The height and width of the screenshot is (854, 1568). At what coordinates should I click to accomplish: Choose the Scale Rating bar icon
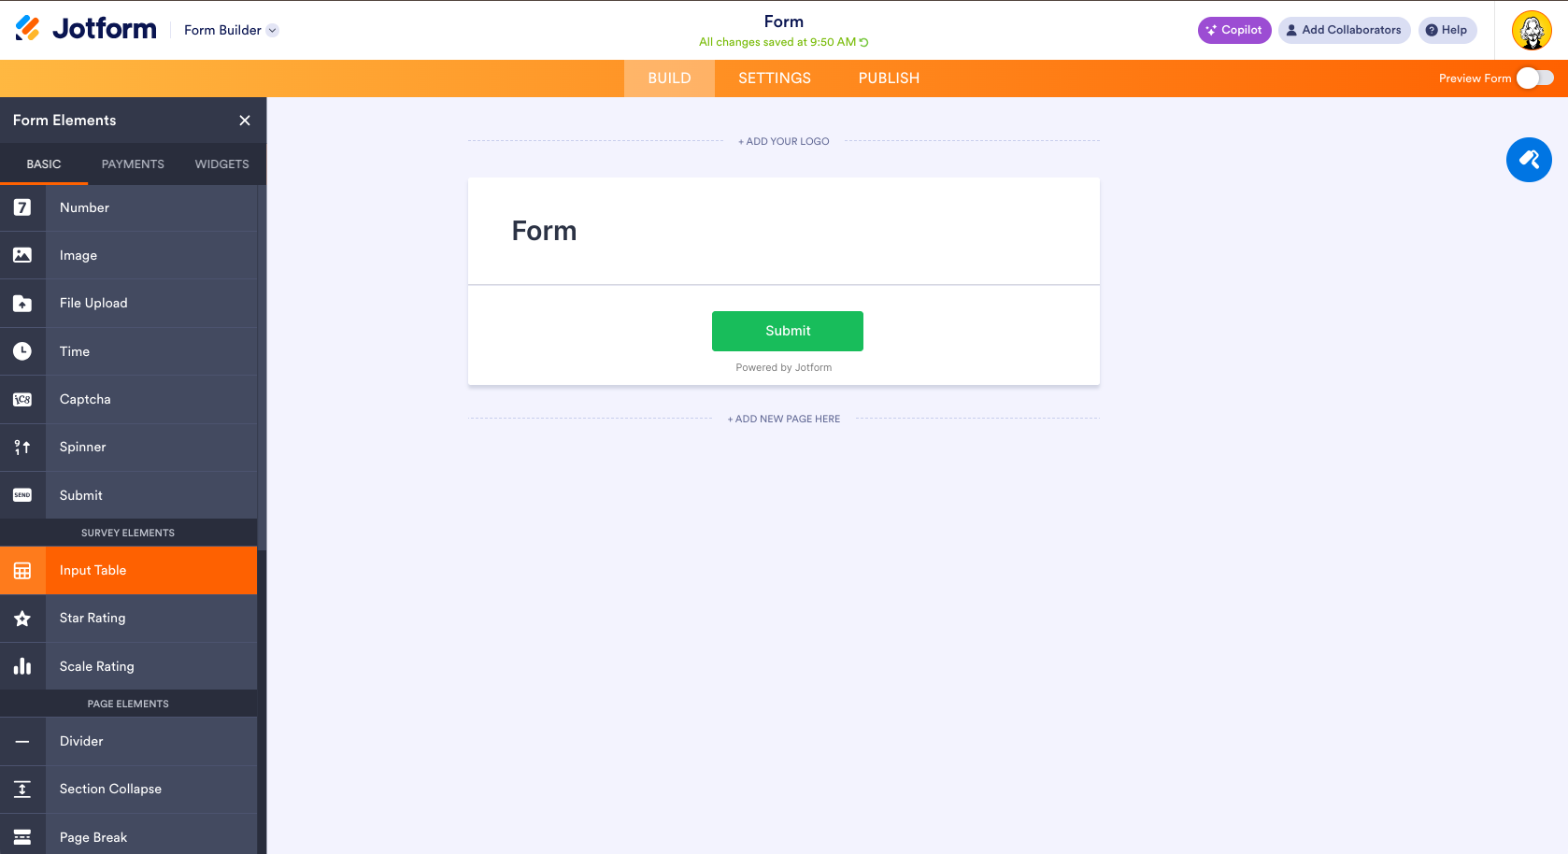point(22,666)
